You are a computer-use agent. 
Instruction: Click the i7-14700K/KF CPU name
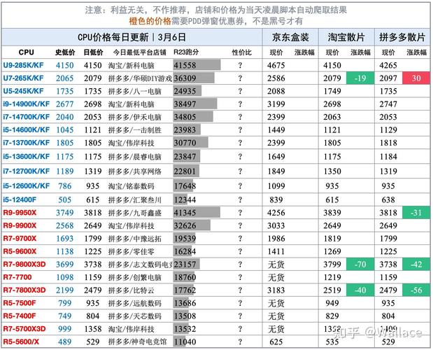pos(27,117)
